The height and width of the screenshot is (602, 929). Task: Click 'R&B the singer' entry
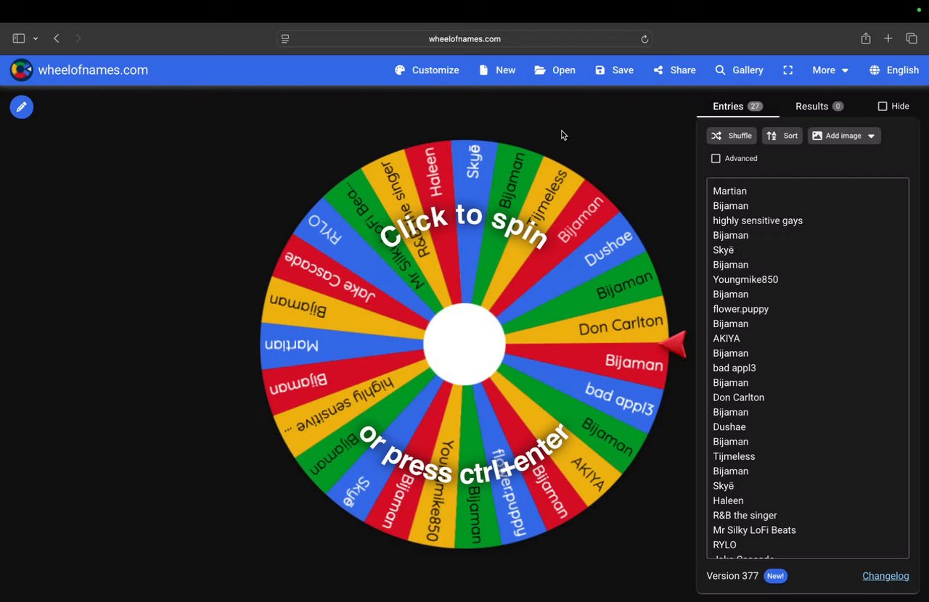click(745, 515)
